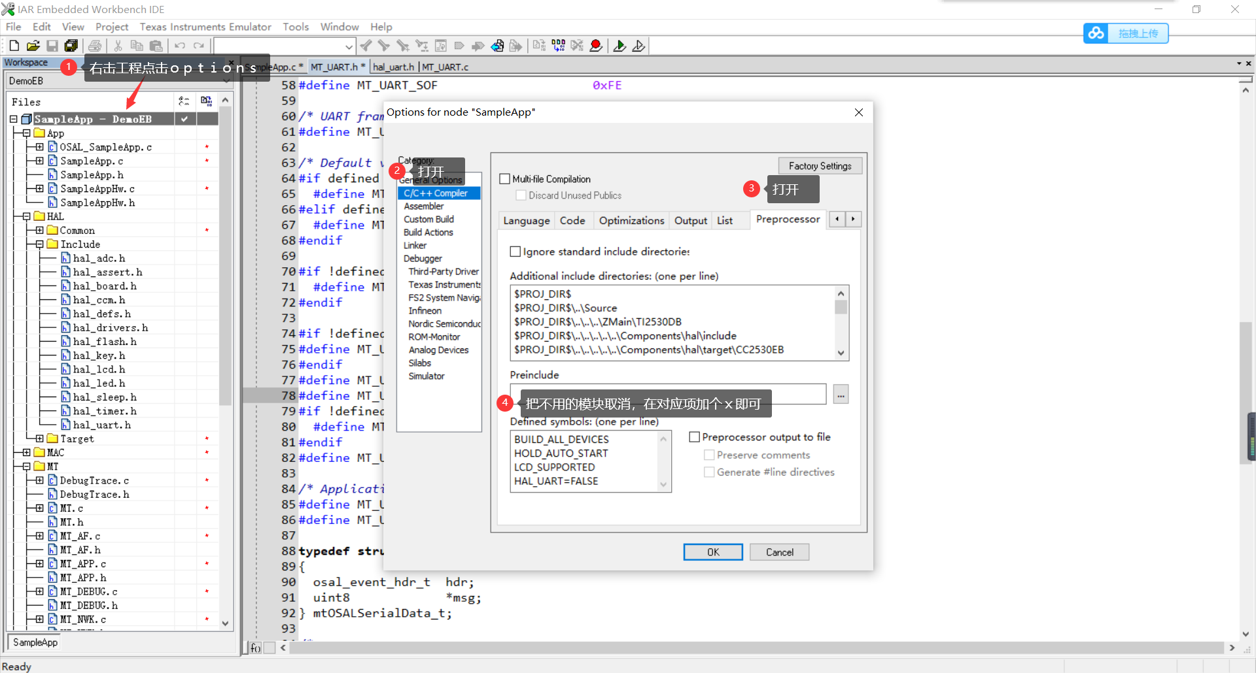Open the Project menu
The width and height of the screenshot is (1256, 673).
click(x=112, y=27)
